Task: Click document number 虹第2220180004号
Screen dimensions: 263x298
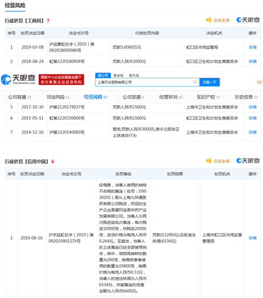Action: point(67,61)
